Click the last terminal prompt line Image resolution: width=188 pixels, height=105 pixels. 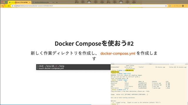[115, 104]
